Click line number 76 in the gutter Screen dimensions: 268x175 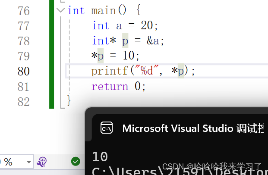(24, 11)
